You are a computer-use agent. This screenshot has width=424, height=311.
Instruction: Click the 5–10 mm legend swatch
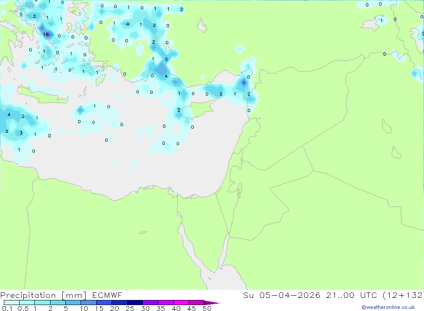click(73, 303)
